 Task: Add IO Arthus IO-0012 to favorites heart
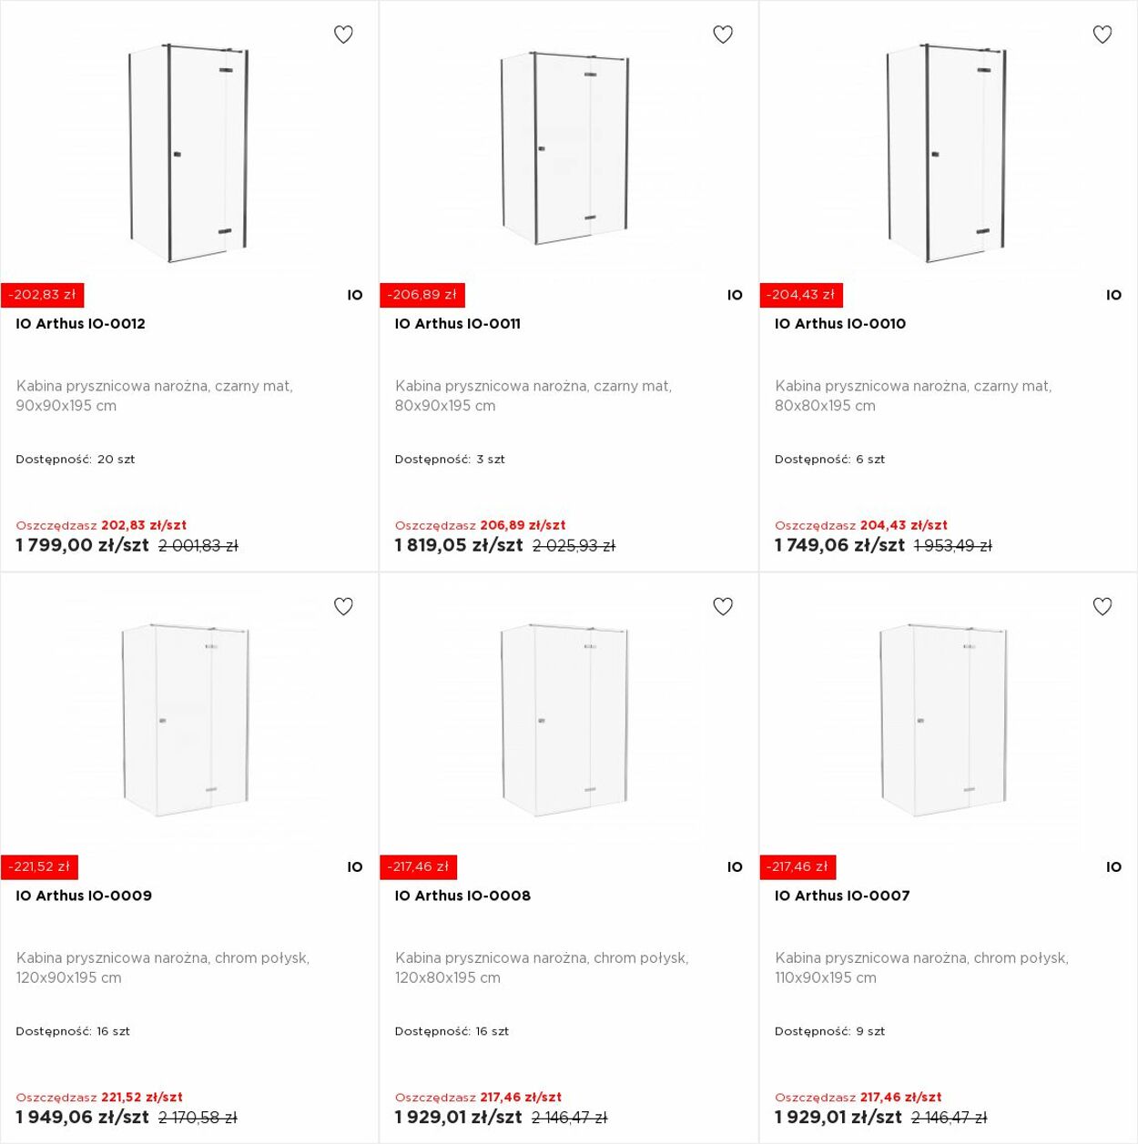(343, 35)
